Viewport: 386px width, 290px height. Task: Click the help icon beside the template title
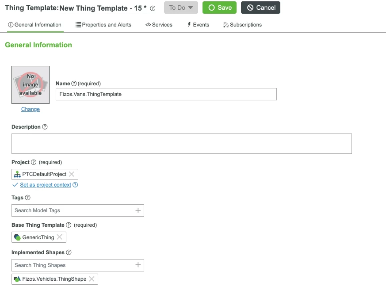[x=153, y=8]
